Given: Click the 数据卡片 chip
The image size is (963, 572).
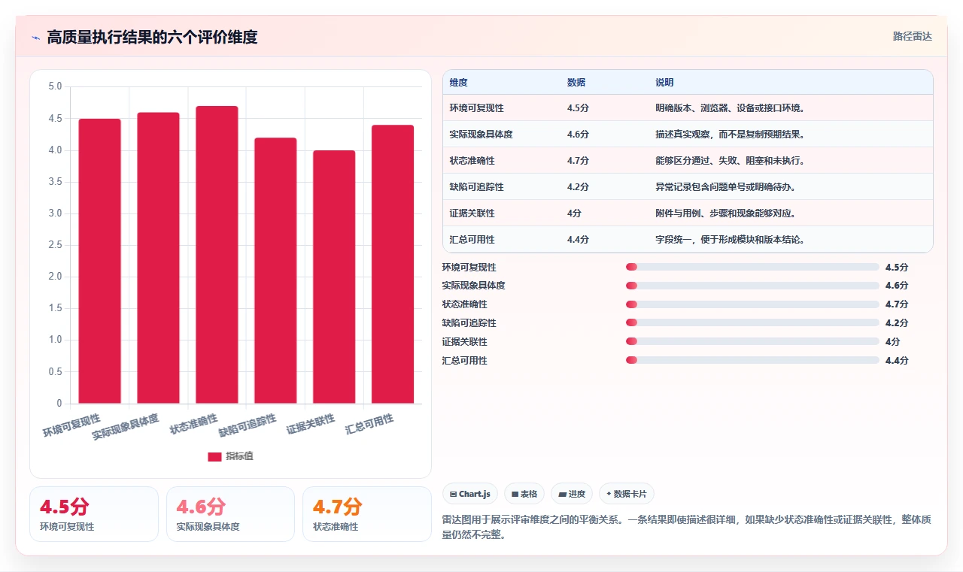Looking at the screenshot, I should click(x=627, y=494).
